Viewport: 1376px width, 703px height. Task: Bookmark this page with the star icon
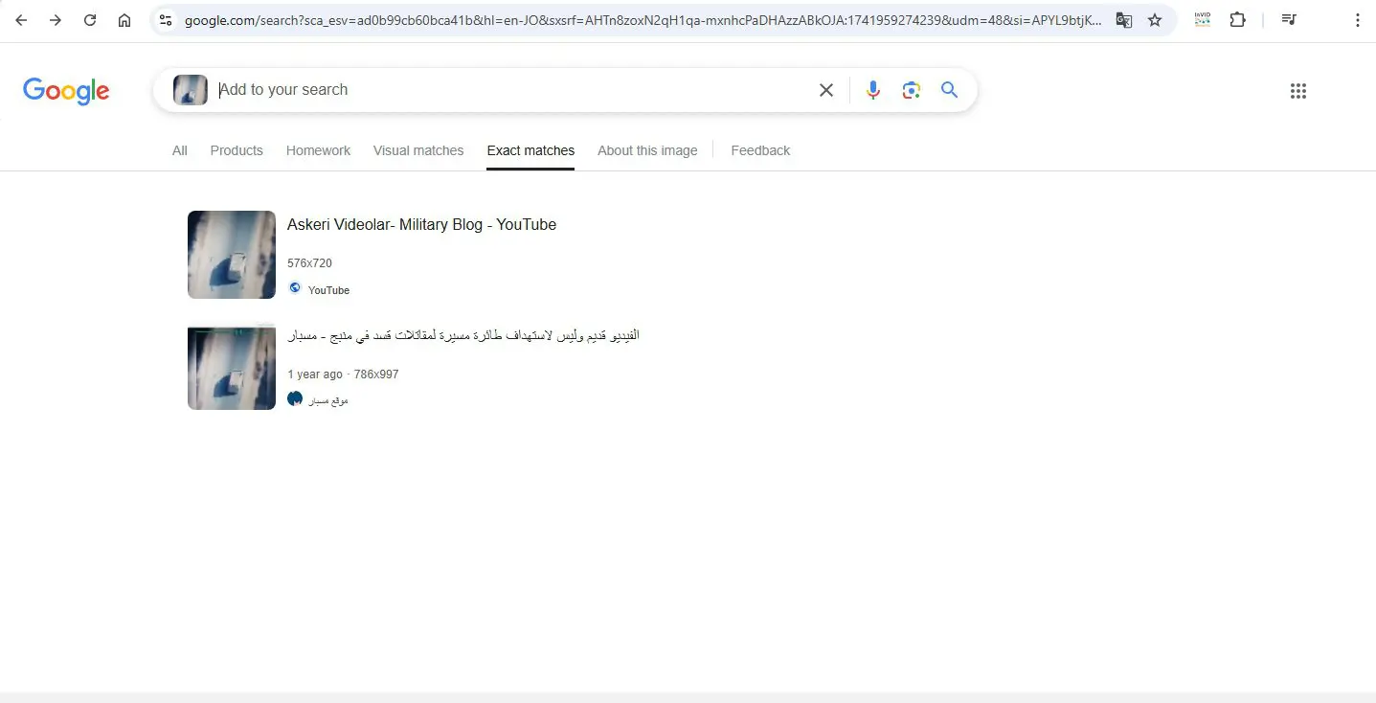click(1155, 20)
